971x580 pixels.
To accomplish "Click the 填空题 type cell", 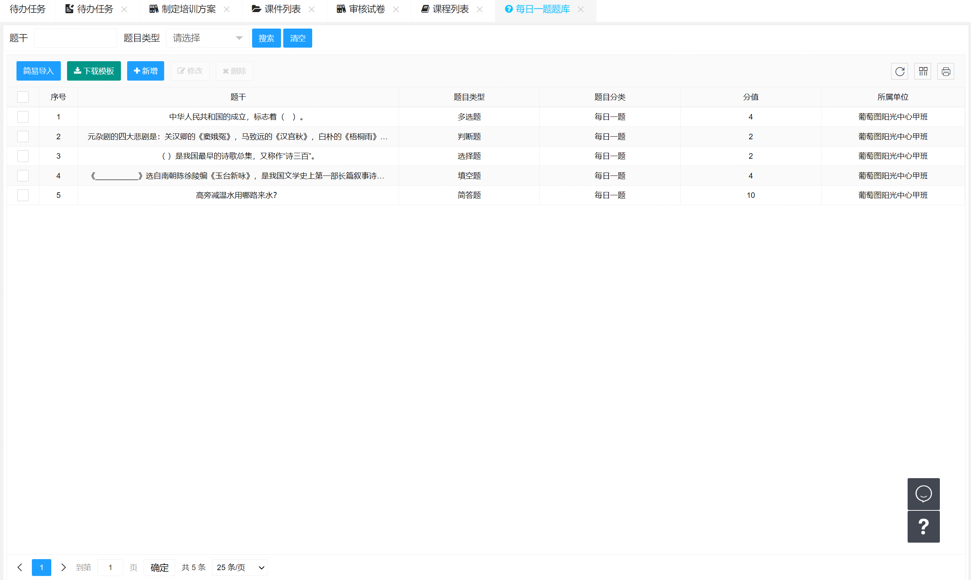I will coord(469,176).
